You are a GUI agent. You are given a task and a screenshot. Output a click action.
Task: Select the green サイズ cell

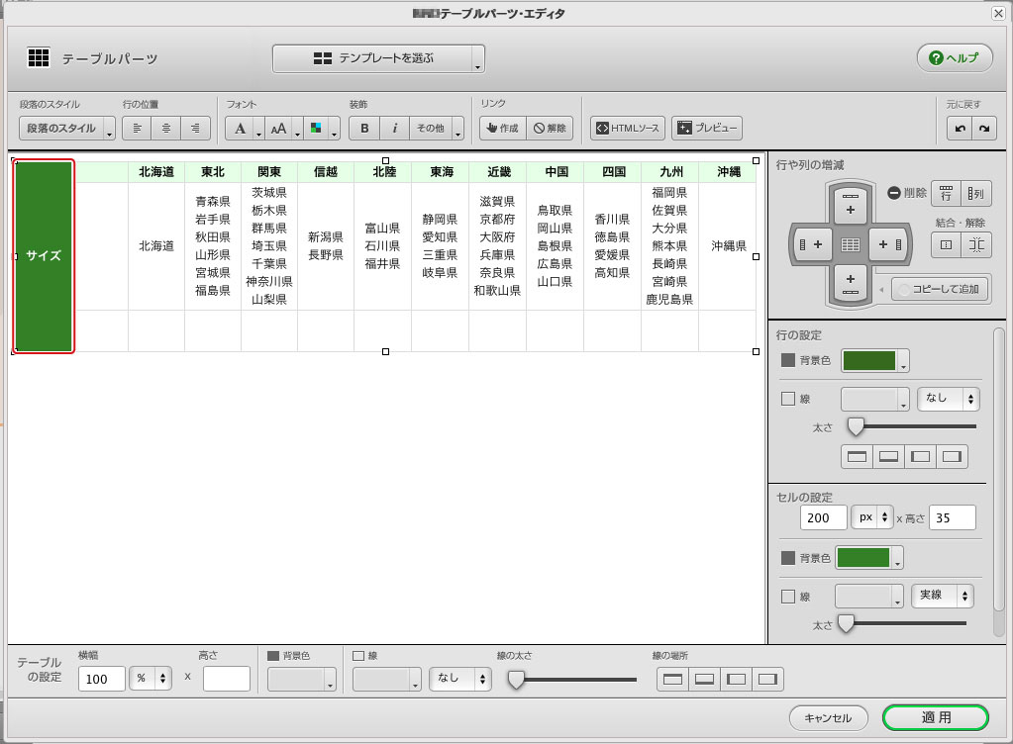[44, 256]
